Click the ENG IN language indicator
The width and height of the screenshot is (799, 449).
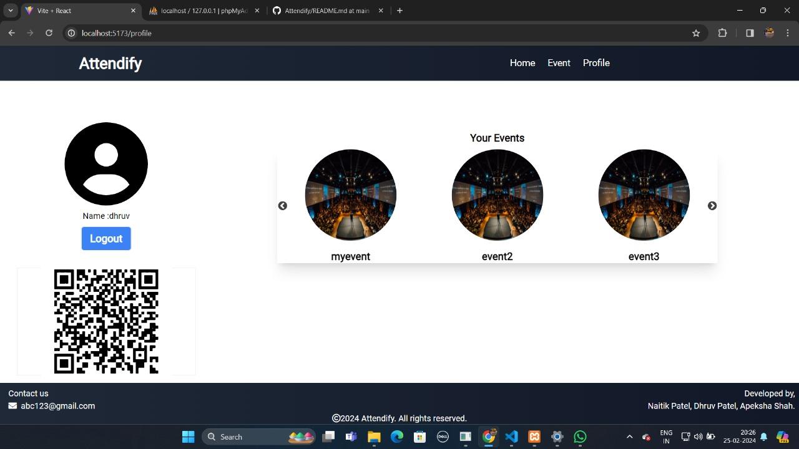pos(666,437)
